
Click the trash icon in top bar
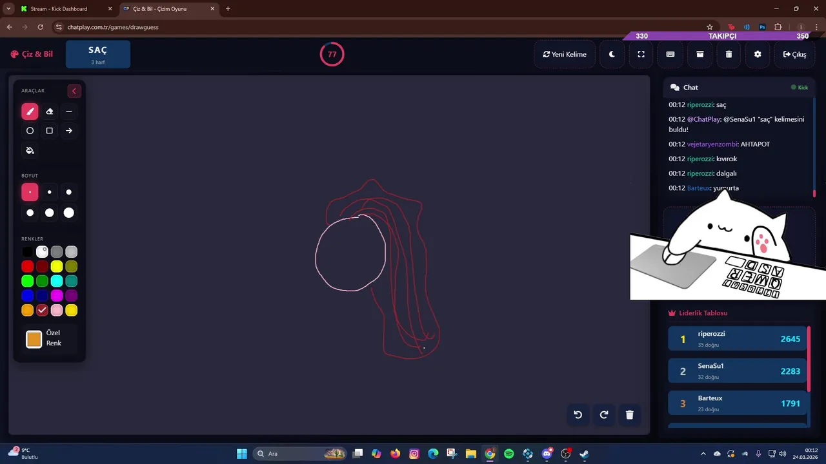(729, 54)
